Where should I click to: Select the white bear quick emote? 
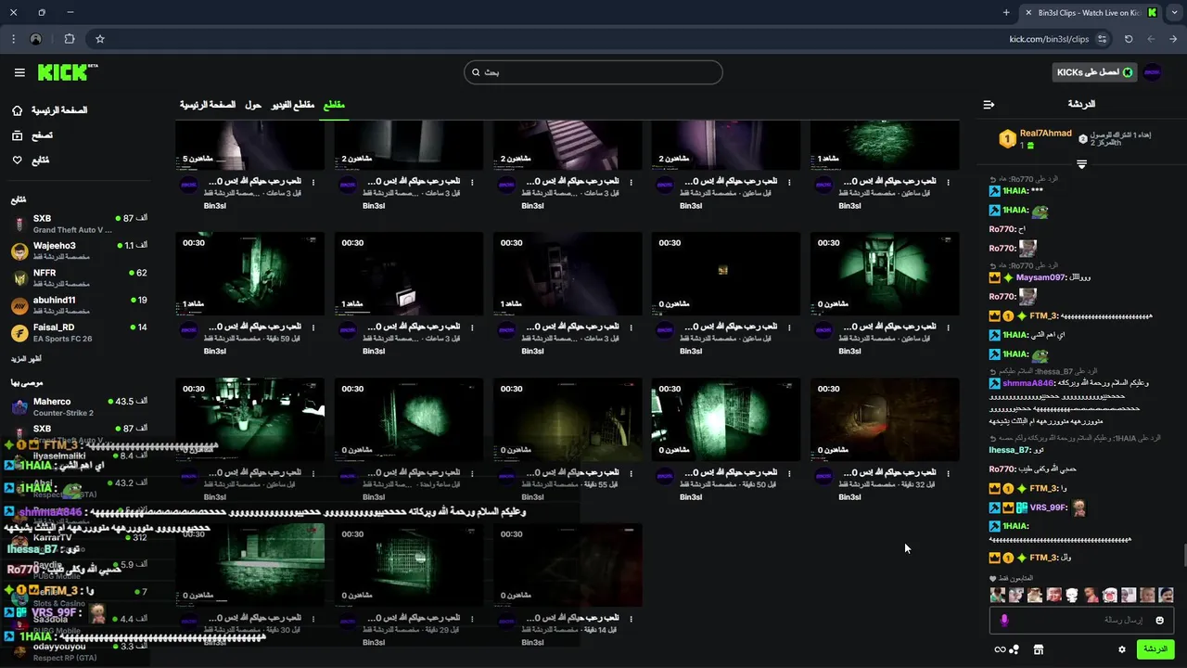[1072, 595]
